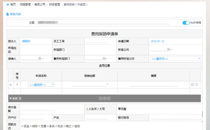Go to 流程管理 in breadcrumb
Image resolution: width=210 pixels, height=130 pixels.
[x=25, y=5]
